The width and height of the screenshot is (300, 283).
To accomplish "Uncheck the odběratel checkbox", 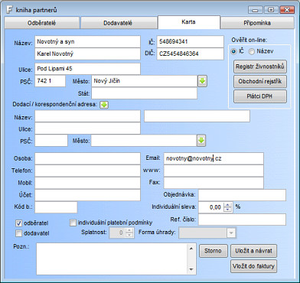I will pyautogui.click(x=18, y=223).
